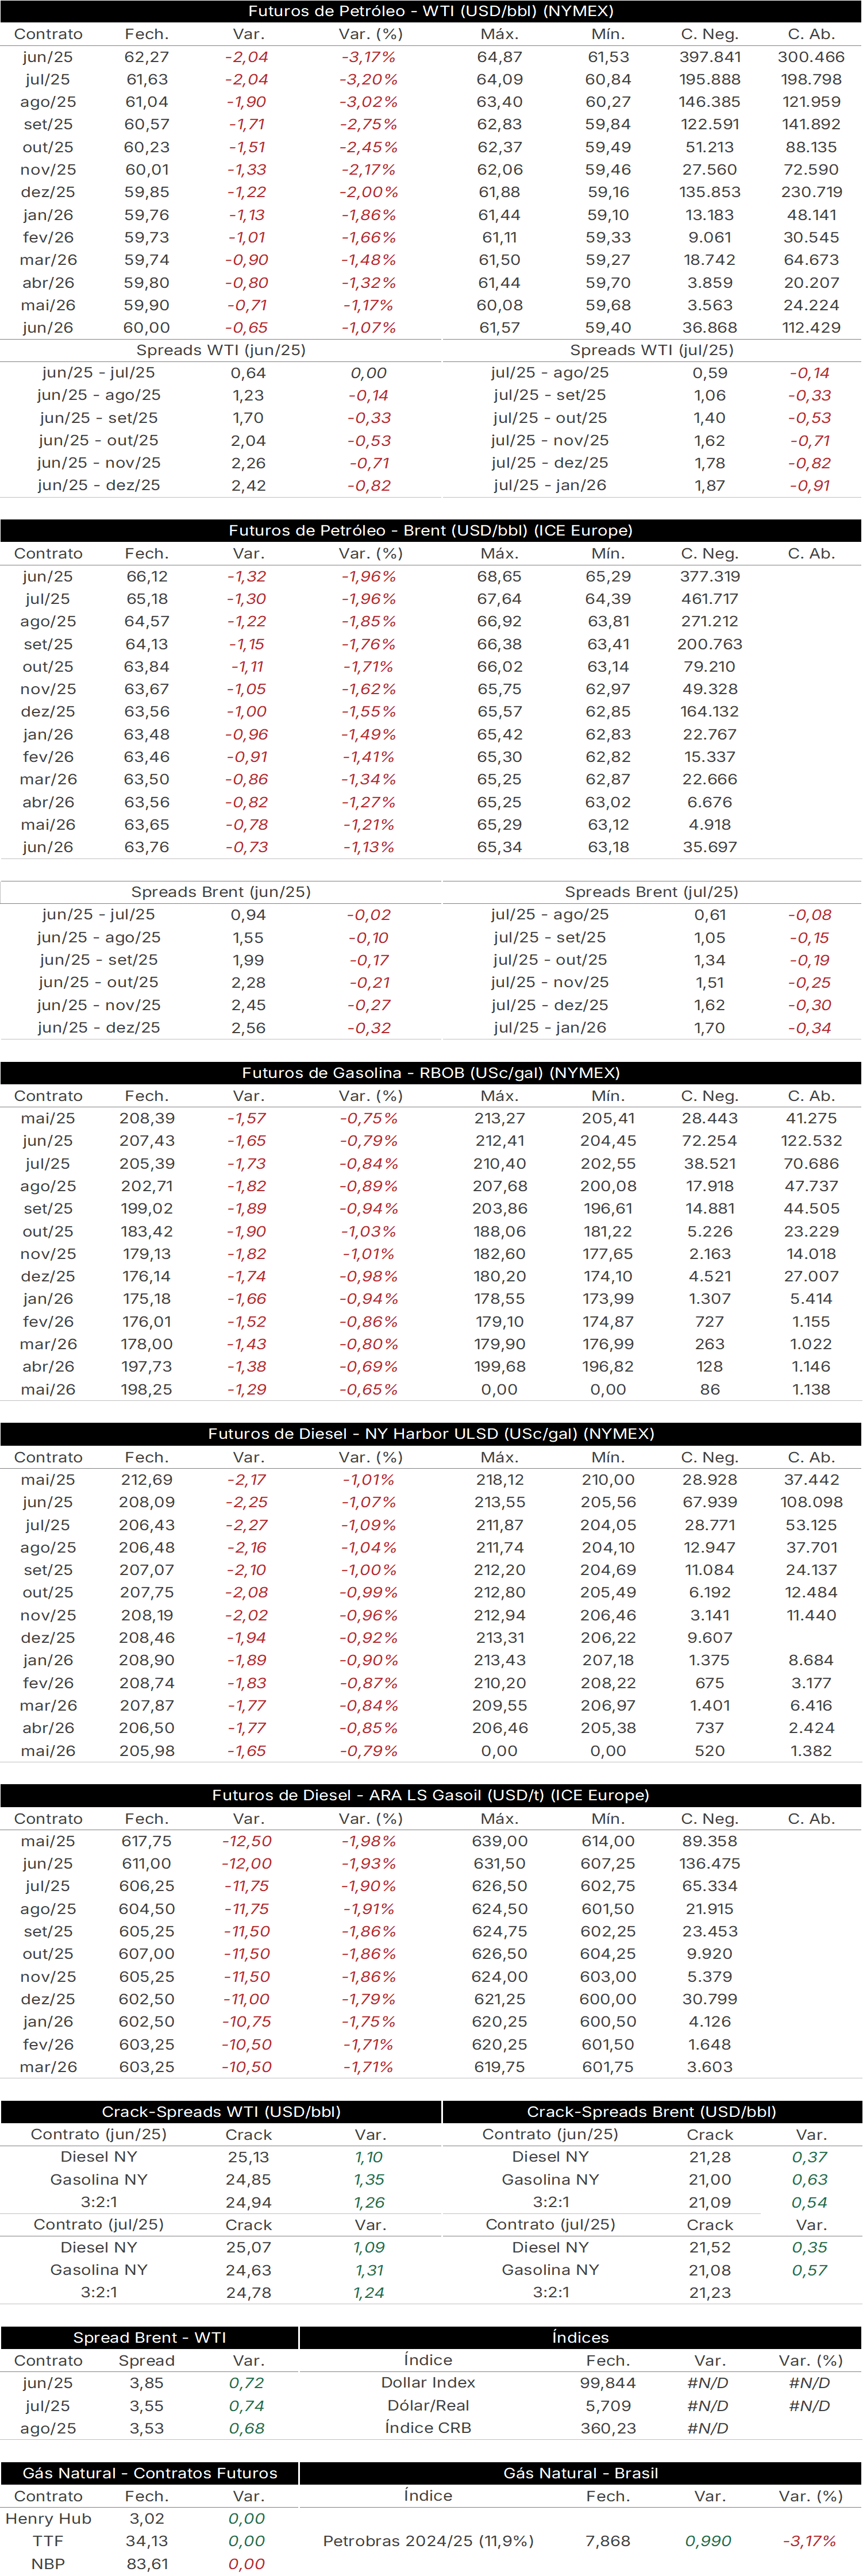Click the Petrobras 2024/25 gas index label
The width and height of the screenshot is (863, 2576).
click(428, 2541)
